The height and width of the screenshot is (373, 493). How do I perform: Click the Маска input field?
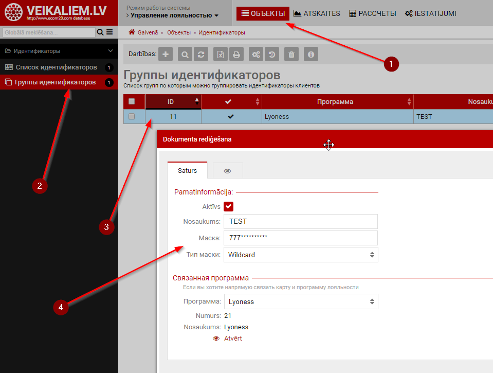[x=301, y=238]
